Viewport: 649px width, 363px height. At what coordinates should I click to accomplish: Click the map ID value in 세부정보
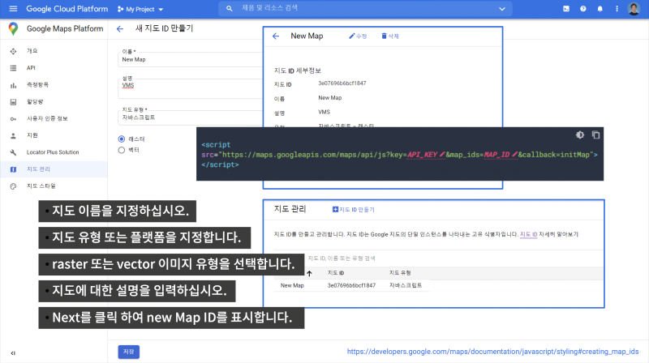pos(342,83)
